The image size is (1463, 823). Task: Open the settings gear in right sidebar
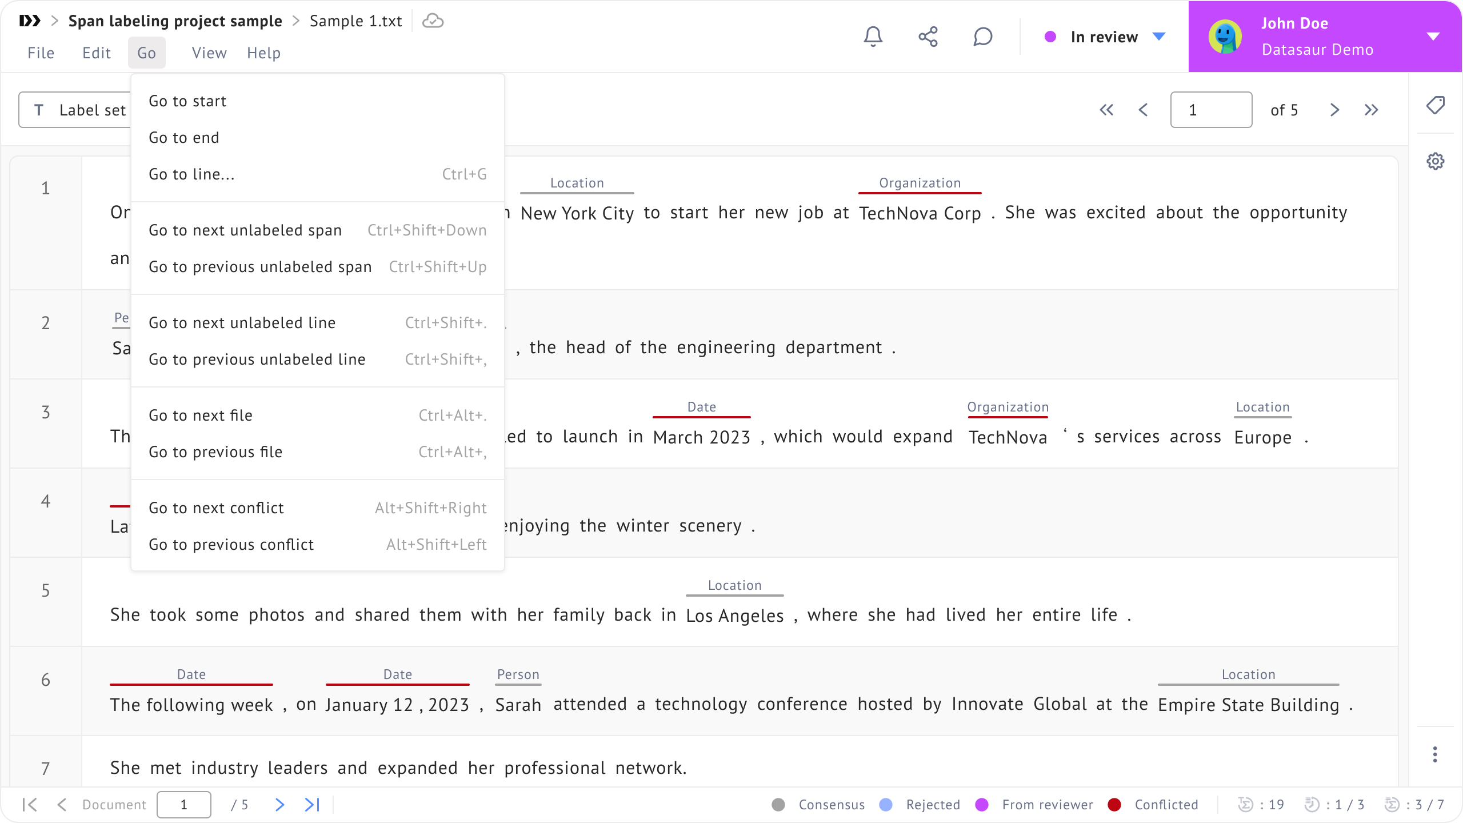click(1435, 161)
